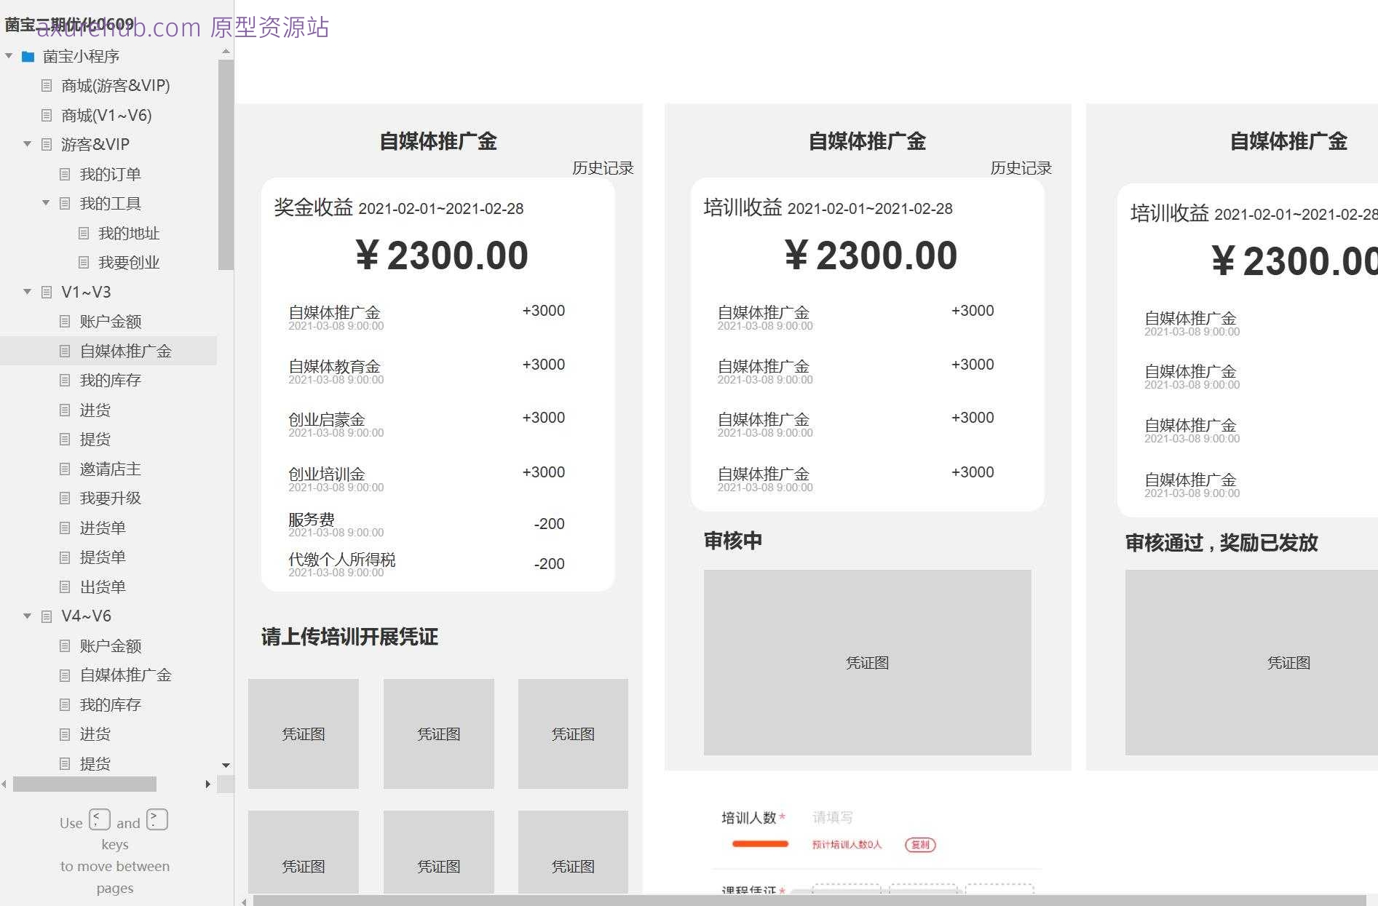Open 历史记录 in the first panel

point(603,168)
